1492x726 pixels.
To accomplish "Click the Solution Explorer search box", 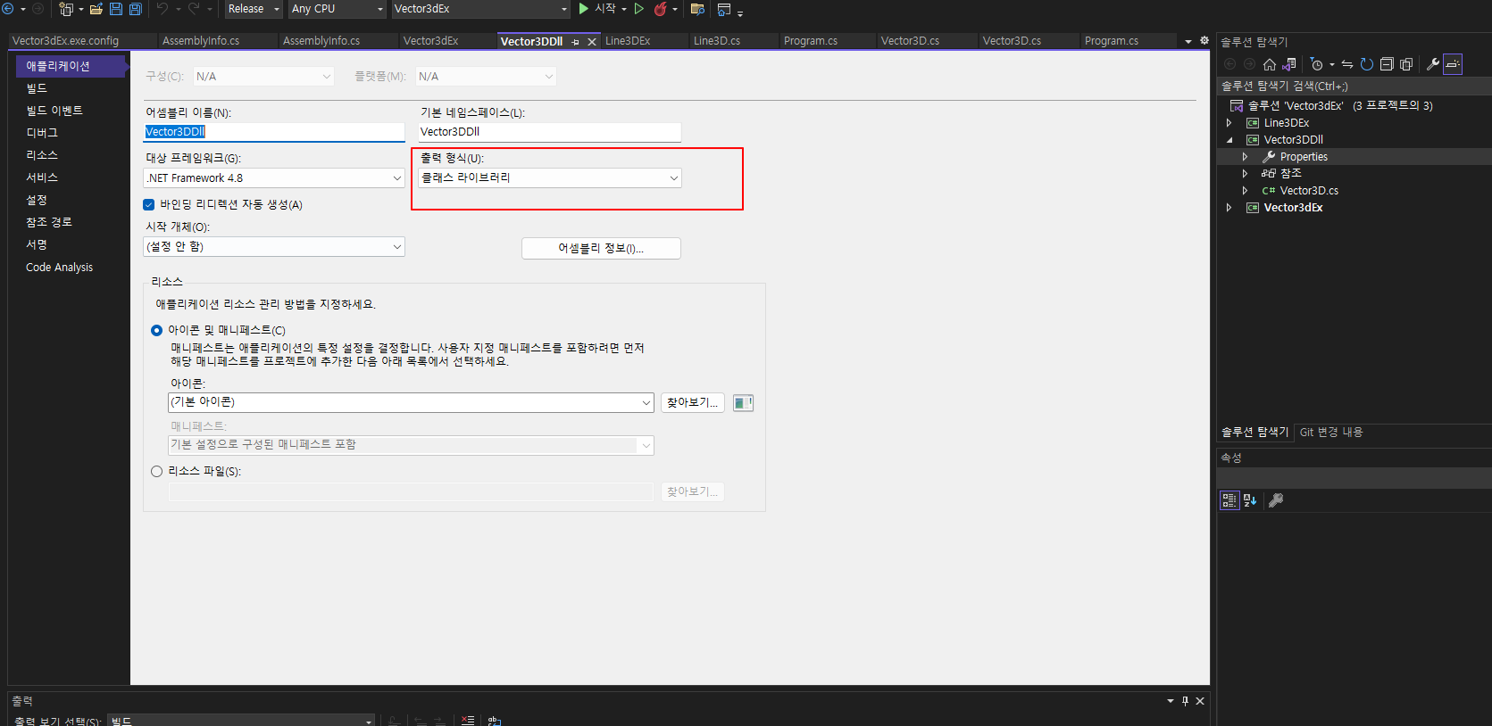I will coord(1354,87).
